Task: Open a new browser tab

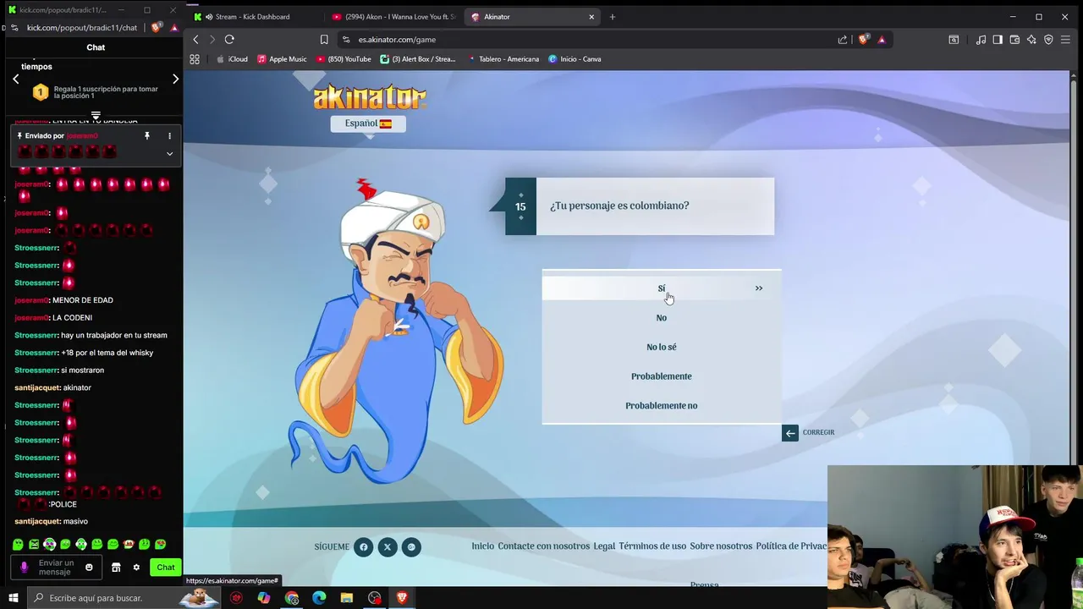Action: pyautogui.click(x=613, y=17)
